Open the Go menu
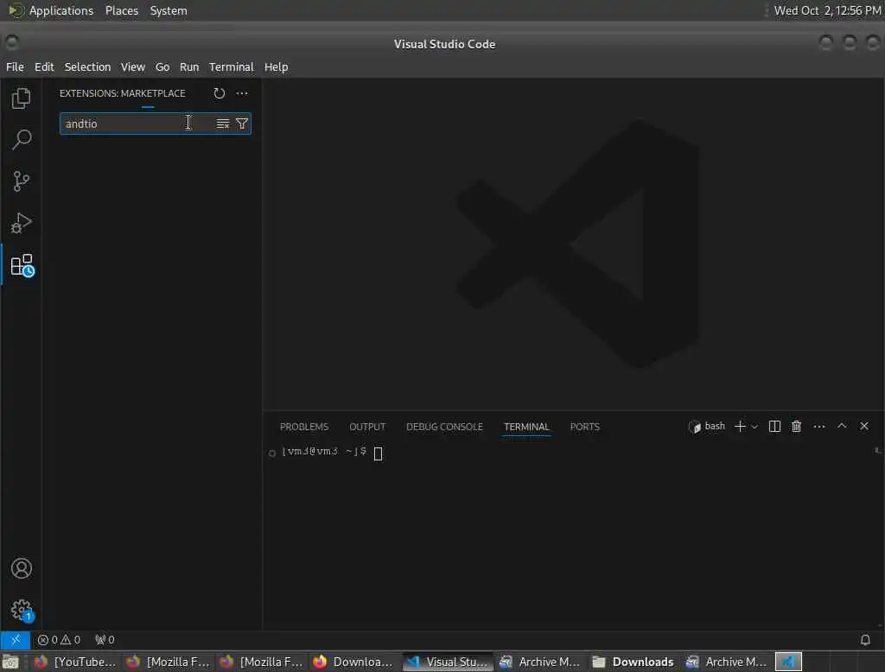 point(162,67)
